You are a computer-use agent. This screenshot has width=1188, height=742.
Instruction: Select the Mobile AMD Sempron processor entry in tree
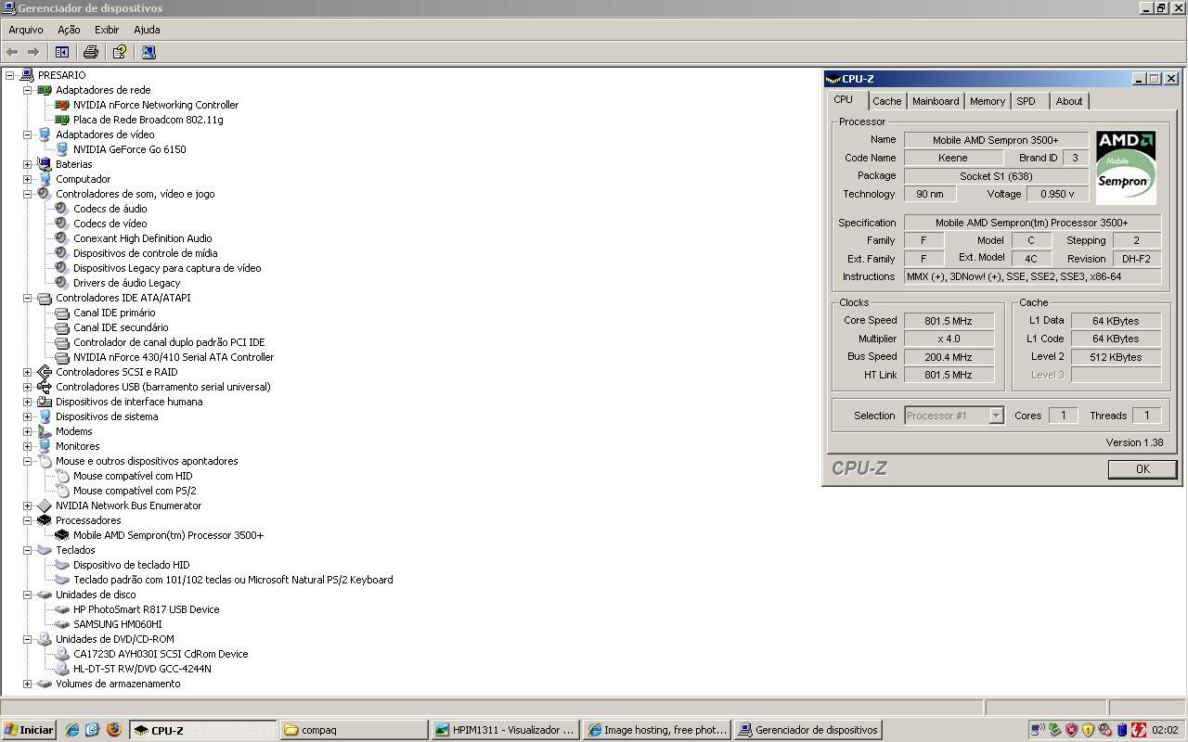tap(168, 535)
